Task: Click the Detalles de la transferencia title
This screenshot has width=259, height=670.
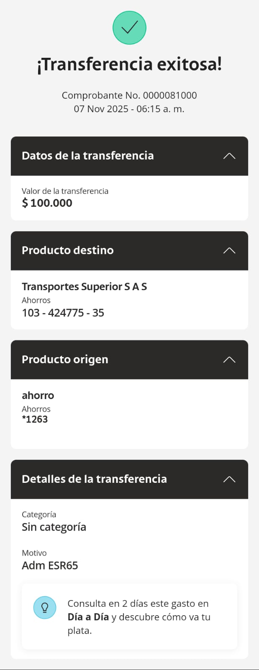Action: (94, 479)
